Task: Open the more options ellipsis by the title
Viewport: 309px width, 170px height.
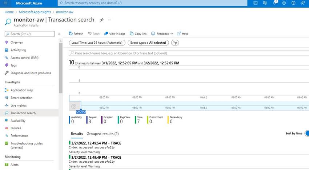Action: [x=109, y=20]
